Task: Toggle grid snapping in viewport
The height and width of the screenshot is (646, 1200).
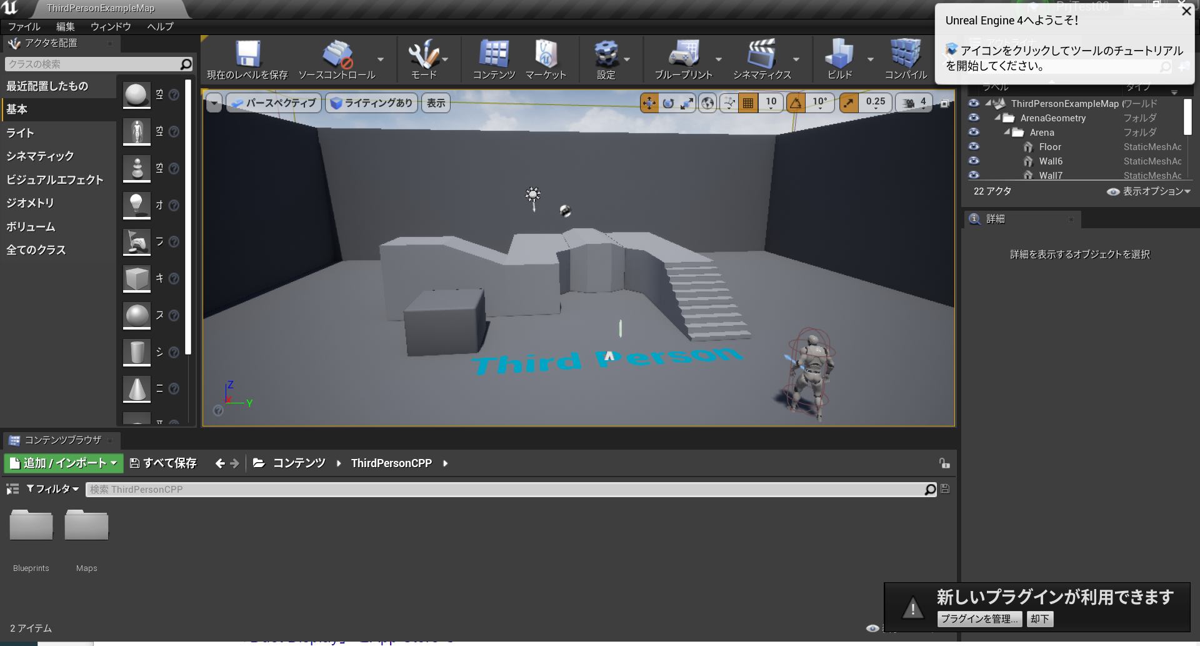Action: click(748, 103)
